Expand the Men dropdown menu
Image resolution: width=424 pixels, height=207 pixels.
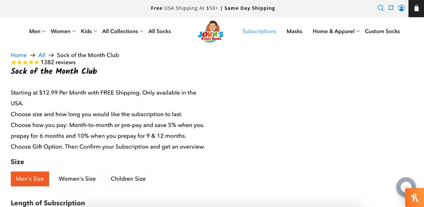pyautogui.click(x=37, y=31)
